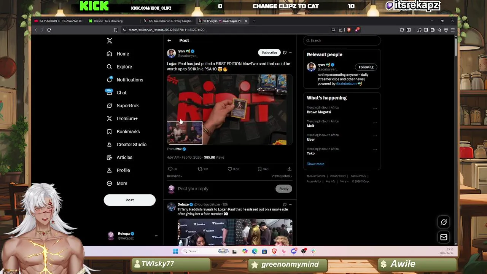Viewport: 487px width, 274px height.
Task: Open Articles in the sidebar
Action: (x=119, y=157)
